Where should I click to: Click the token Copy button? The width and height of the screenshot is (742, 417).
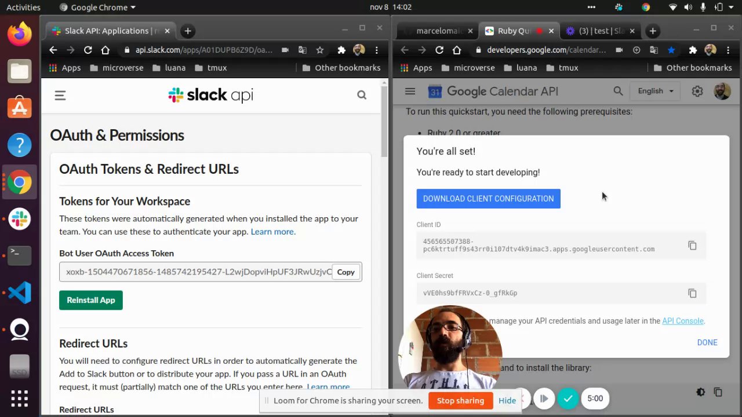[345, 272]
